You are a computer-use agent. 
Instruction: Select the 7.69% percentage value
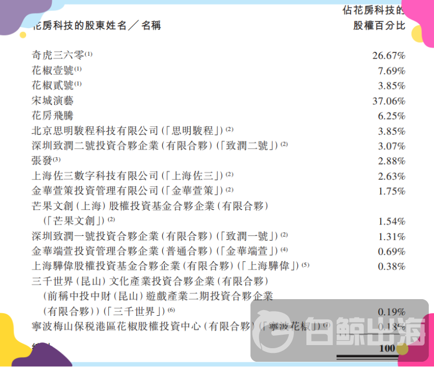391,71
